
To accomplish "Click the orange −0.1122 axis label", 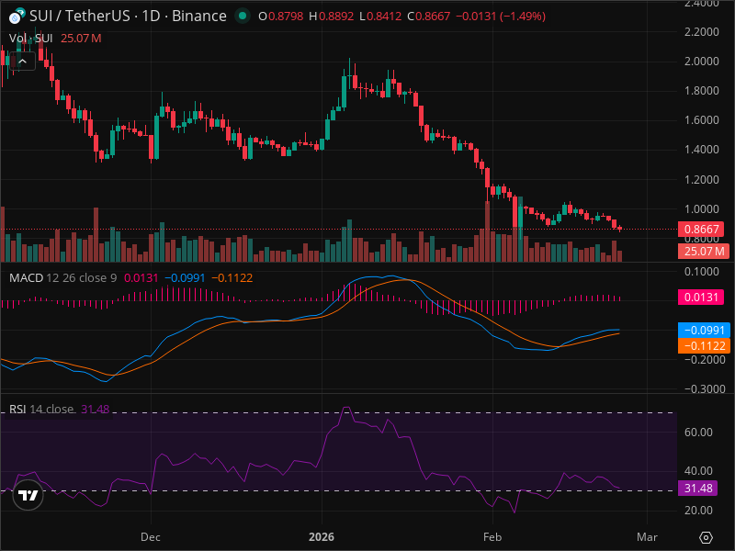I will tap(704, 346).
